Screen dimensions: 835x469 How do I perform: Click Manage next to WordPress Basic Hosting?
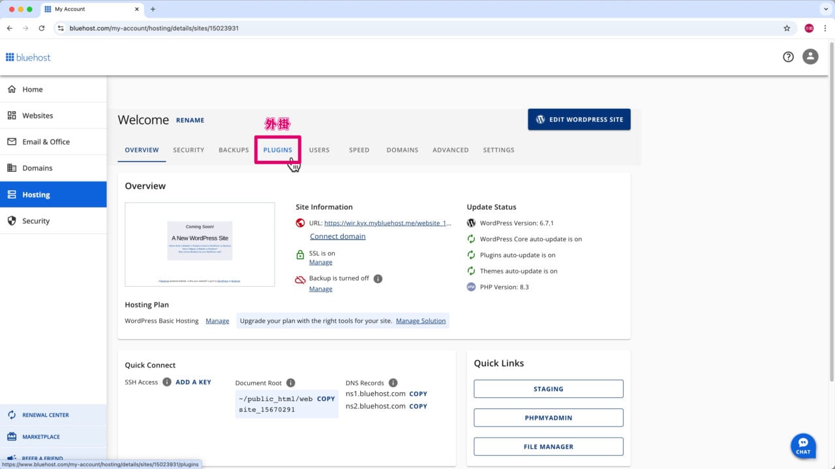click(x=217, y=320)
